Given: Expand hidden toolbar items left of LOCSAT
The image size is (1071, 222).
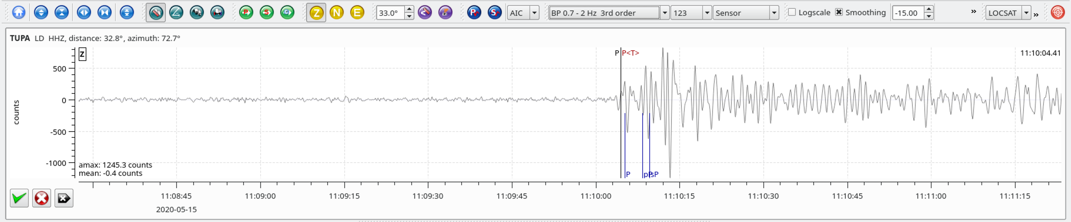Looking at the screenshot, I should (973, 12).
